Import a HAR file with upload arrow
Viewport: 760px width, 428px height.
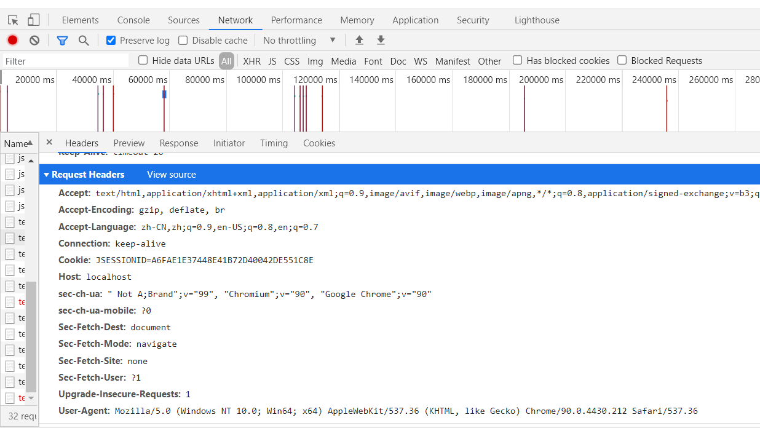click(359, 41)
